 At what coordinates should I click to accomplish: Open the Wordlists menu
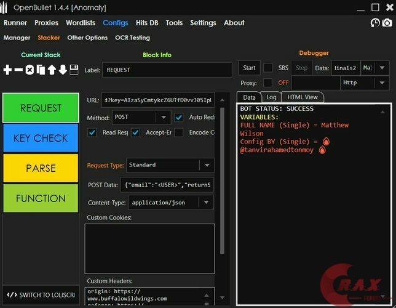[x=81, y=23]
